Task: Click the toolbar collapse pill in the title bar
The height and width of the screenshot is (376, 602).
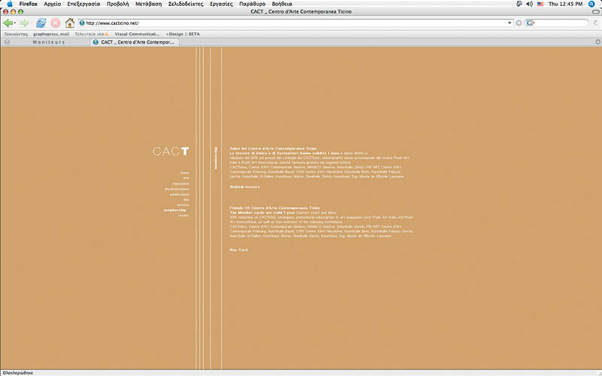Action: click(595, 12)
